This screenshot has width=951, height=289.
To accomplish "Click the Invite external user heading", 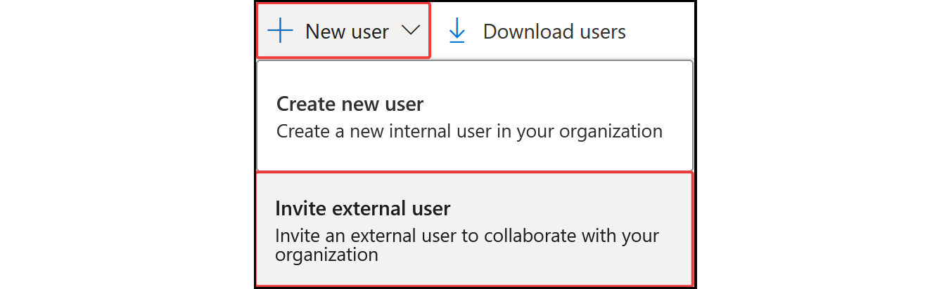I will pos(362,208).
